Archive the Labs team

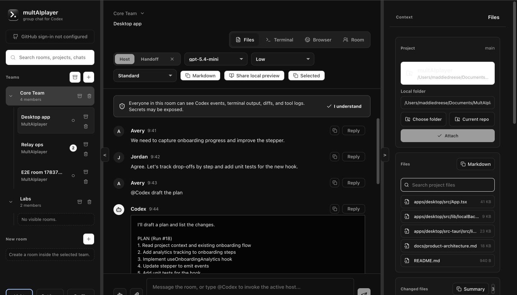[x=80, y=202]
